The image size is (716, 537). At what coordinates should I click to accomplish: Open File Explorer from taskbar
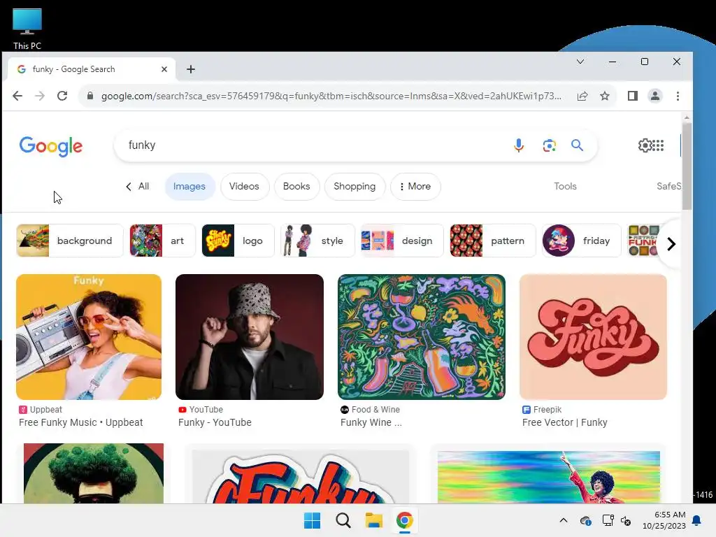(x=373, y=520)
